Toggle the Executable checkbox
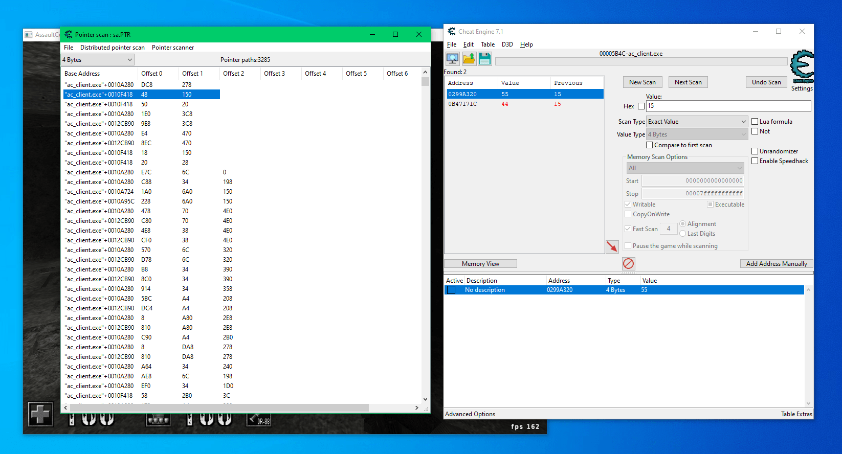The image size is (842, 454). (x=710, y=205)
